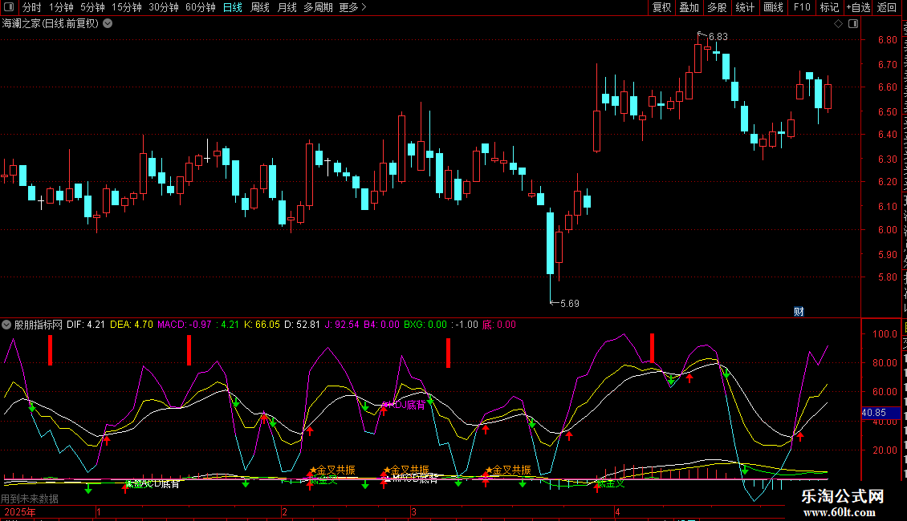Add stock with +自选 button

pos(858,7)
